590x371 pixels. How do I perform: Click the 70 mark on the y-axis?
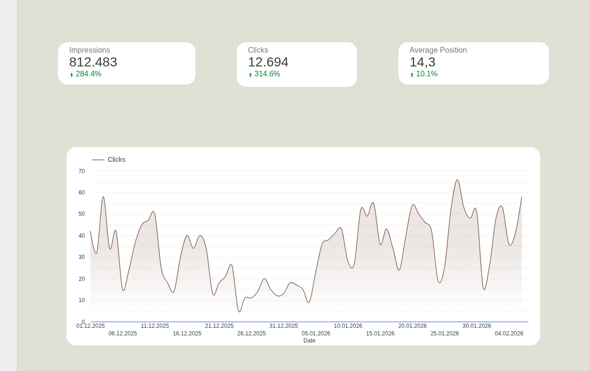(81, 171)
